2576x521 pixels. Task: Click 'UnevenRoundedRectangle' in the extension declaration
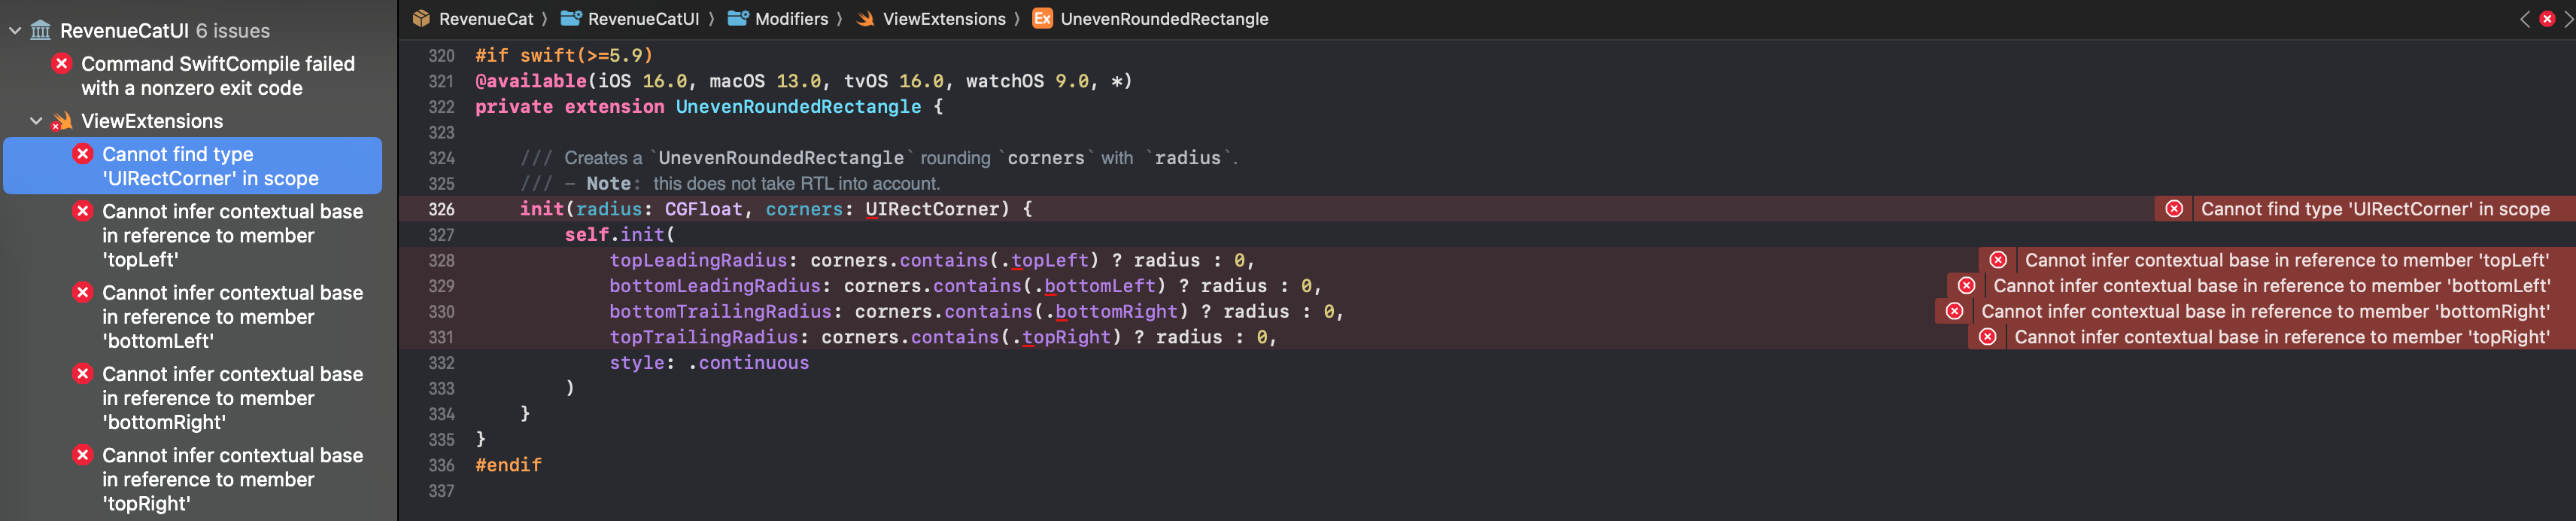click(x=798, y=107)
